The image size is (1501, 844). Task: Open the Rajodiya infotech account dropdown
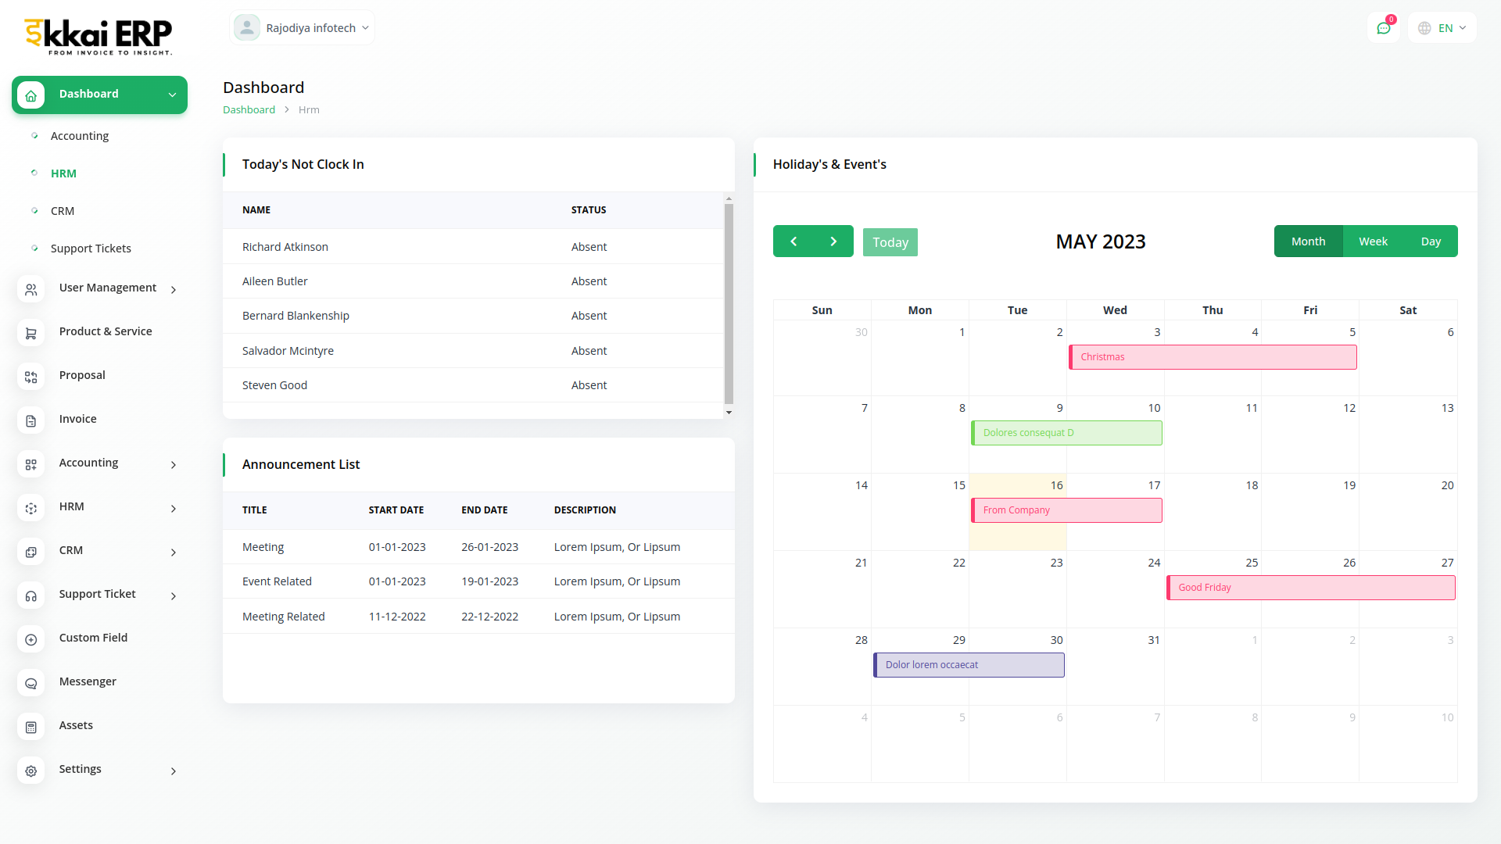click(303, 28)
